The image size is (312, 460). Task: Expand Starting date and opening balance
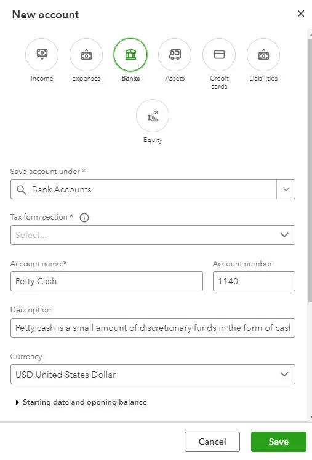click(x=81, y=402)
